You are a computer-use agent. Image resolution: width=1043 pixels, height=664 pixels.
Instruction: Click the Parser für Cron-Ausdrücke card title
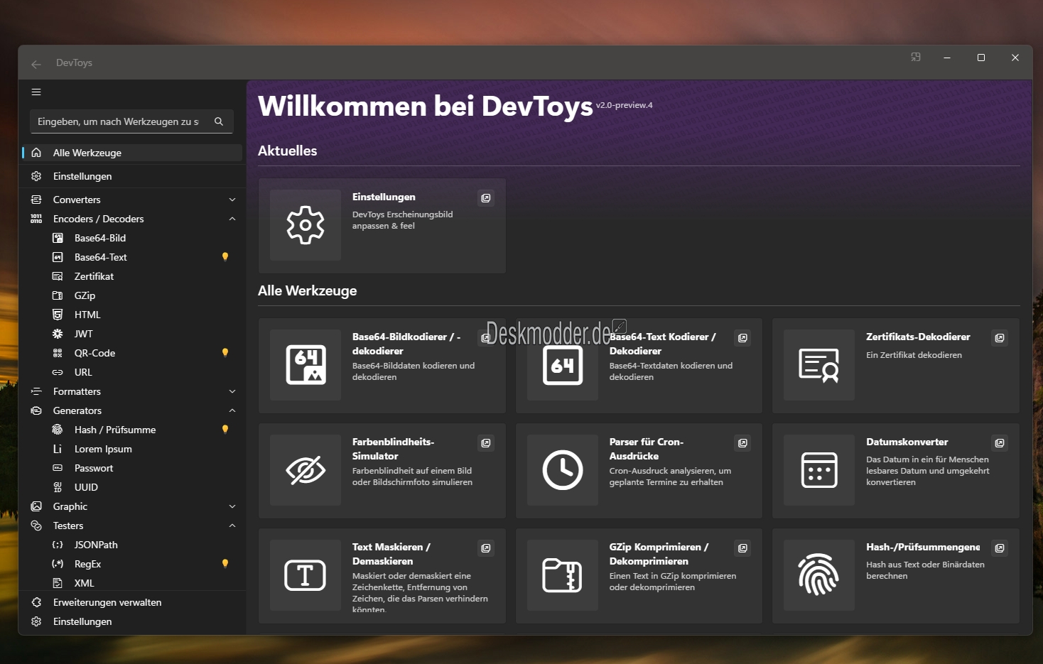[x=647, y=449]
